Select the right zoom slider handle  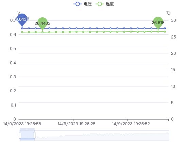[34, 136]
